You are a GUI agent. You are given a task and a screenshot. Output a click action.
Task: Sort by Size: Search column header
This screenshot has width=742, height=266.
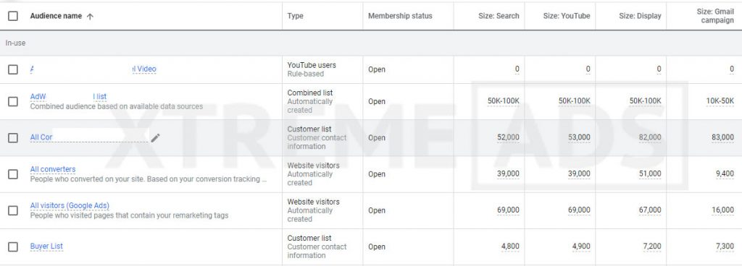pos(499,16)
